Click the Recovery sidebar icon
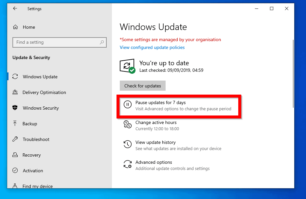306x199 pixels. (x=15, y=155)
